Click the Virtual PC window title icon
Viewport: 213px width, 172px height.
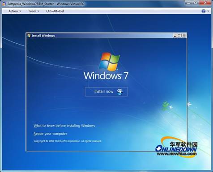point(4,4)
